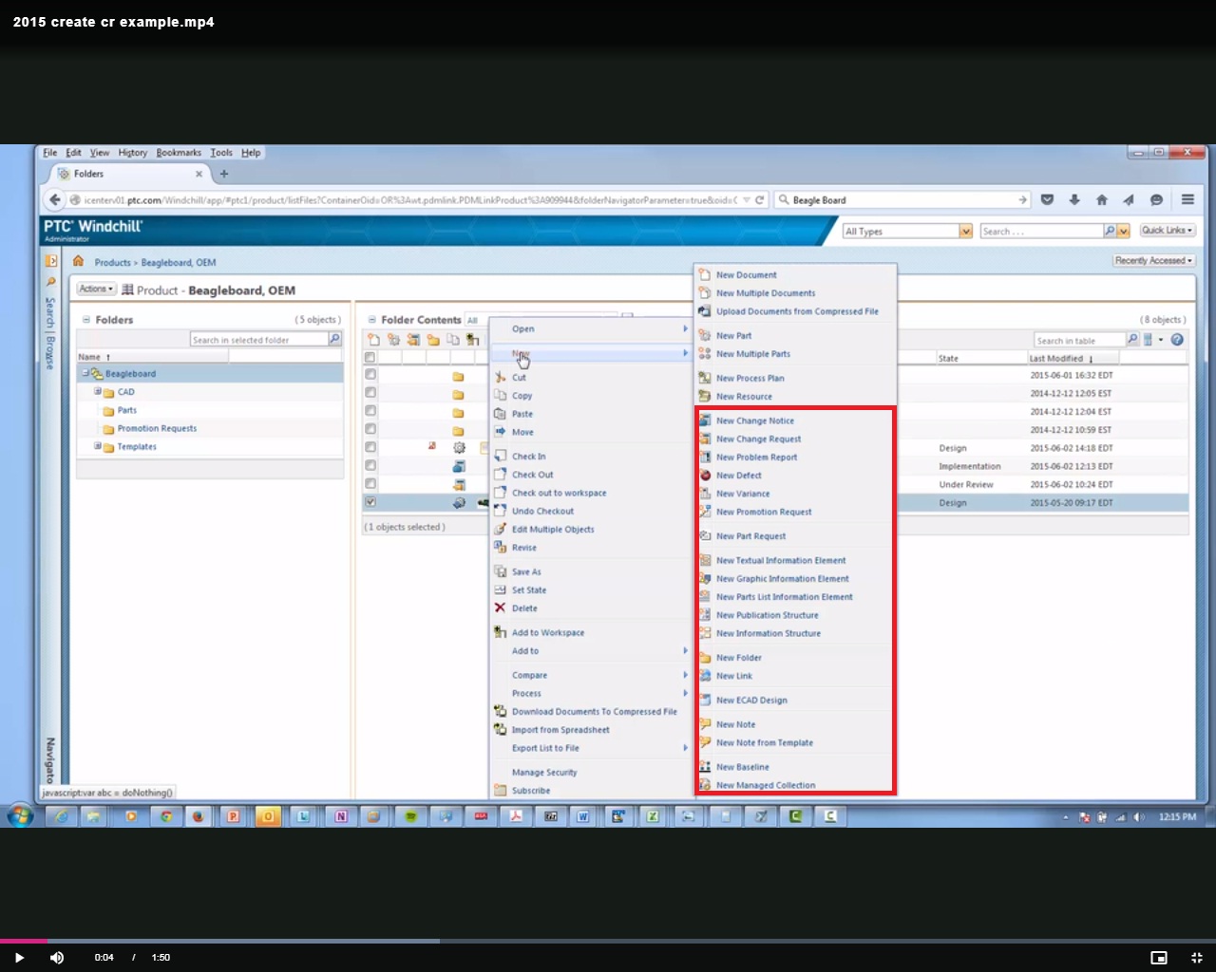Click the Products breadcrumb link
The width and height of the screenshot is (1216, 972).
pyautogui.click(x=112, y=262)
